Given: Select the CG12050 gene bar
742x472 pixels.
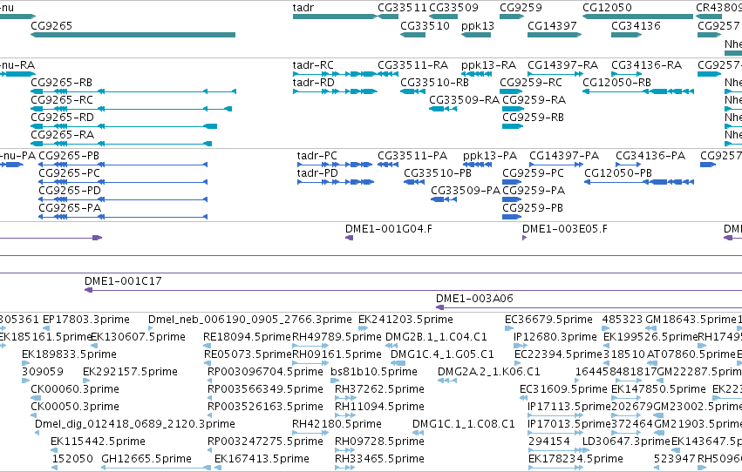Looking at the screenshot, I should [x=638, y=17].
